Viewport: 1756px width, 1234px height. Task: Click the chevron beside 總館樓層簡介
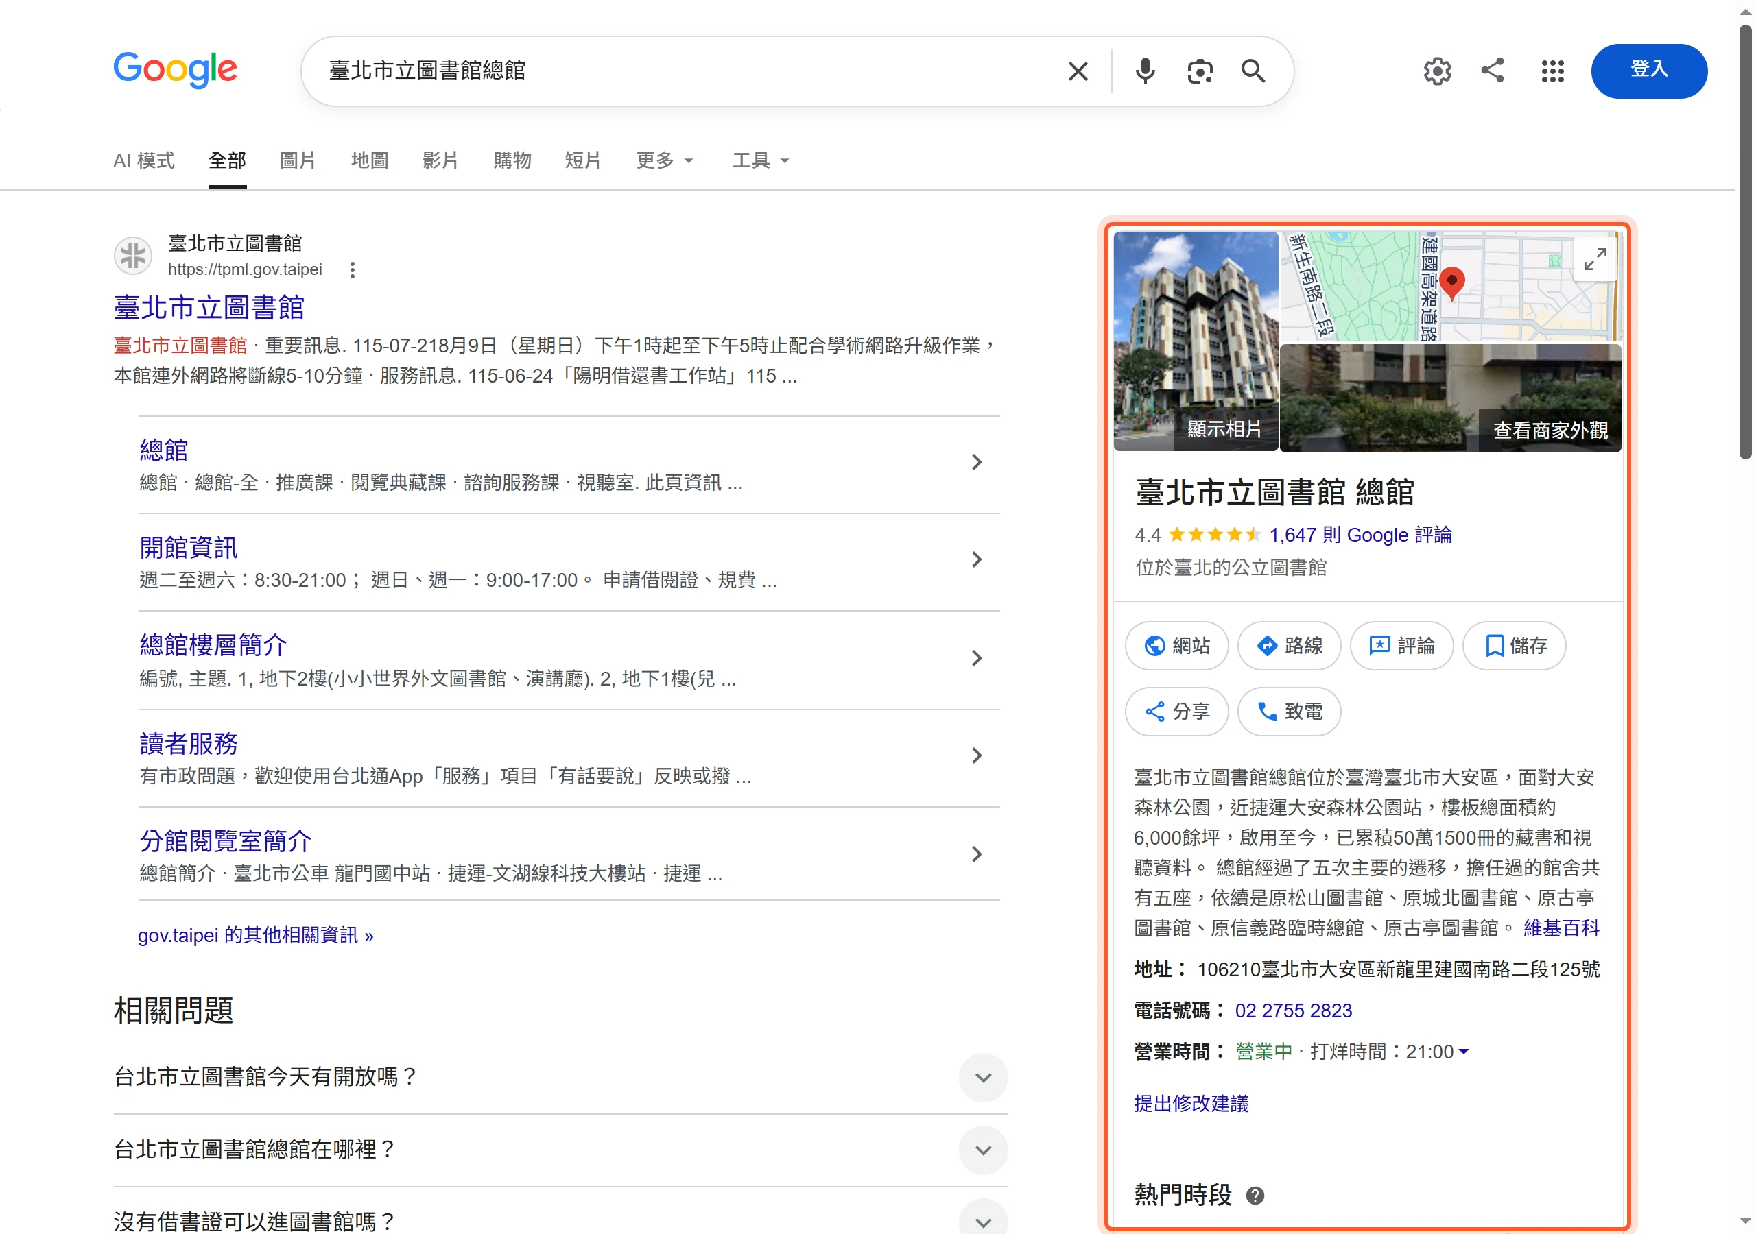click(977, 658)
